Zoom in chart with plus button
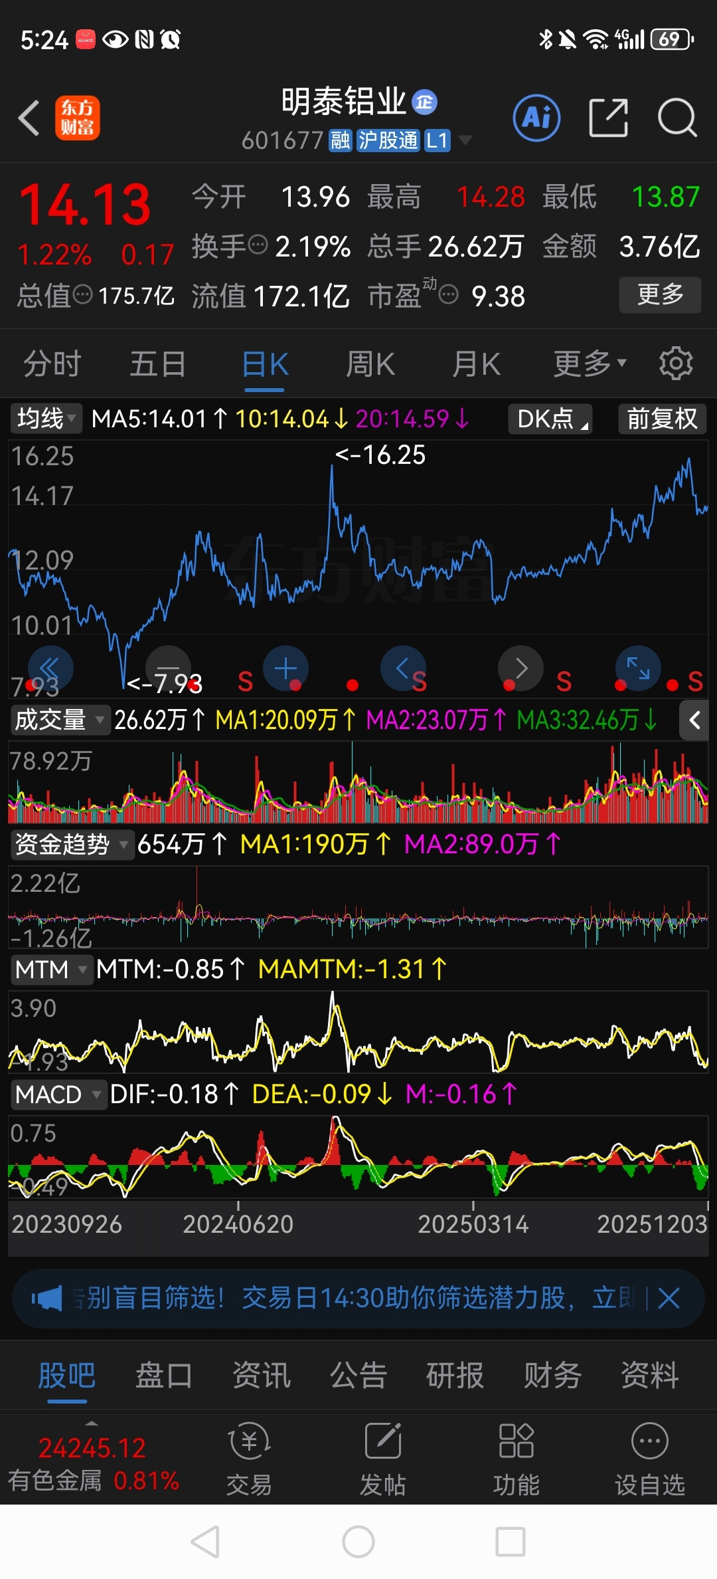 285,668
